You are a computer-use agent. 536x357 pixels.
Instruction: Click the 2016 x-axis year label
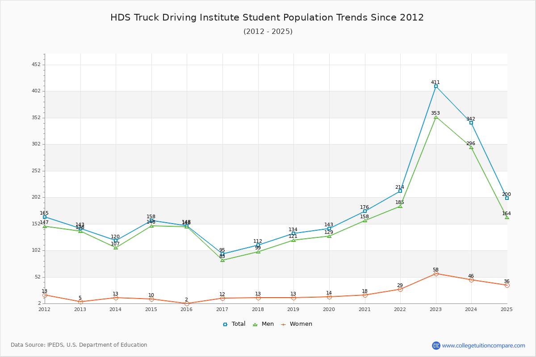187,309
